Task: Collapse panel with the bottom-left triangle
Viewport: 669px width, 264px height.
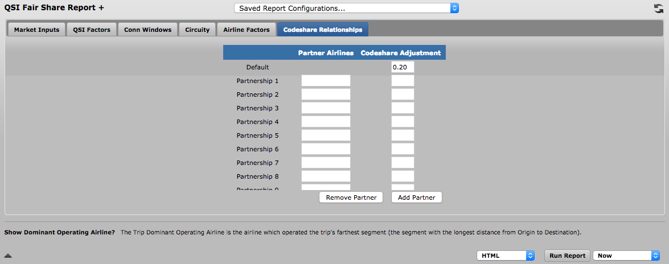Action: (8, 255)
